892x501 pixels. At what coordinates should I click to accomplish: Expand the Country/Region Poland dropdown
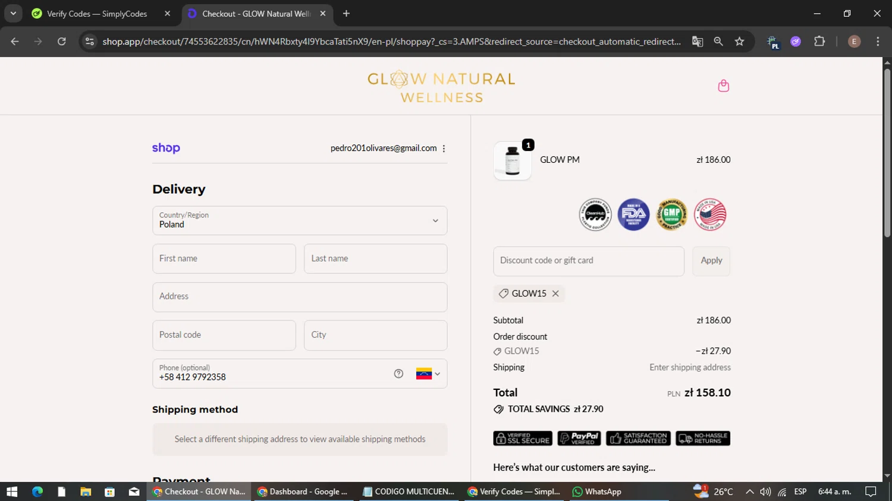click(300, 220)
